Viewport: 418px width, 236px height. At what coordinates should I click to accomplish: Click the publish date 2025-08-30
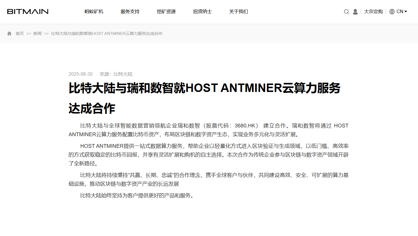81,74
